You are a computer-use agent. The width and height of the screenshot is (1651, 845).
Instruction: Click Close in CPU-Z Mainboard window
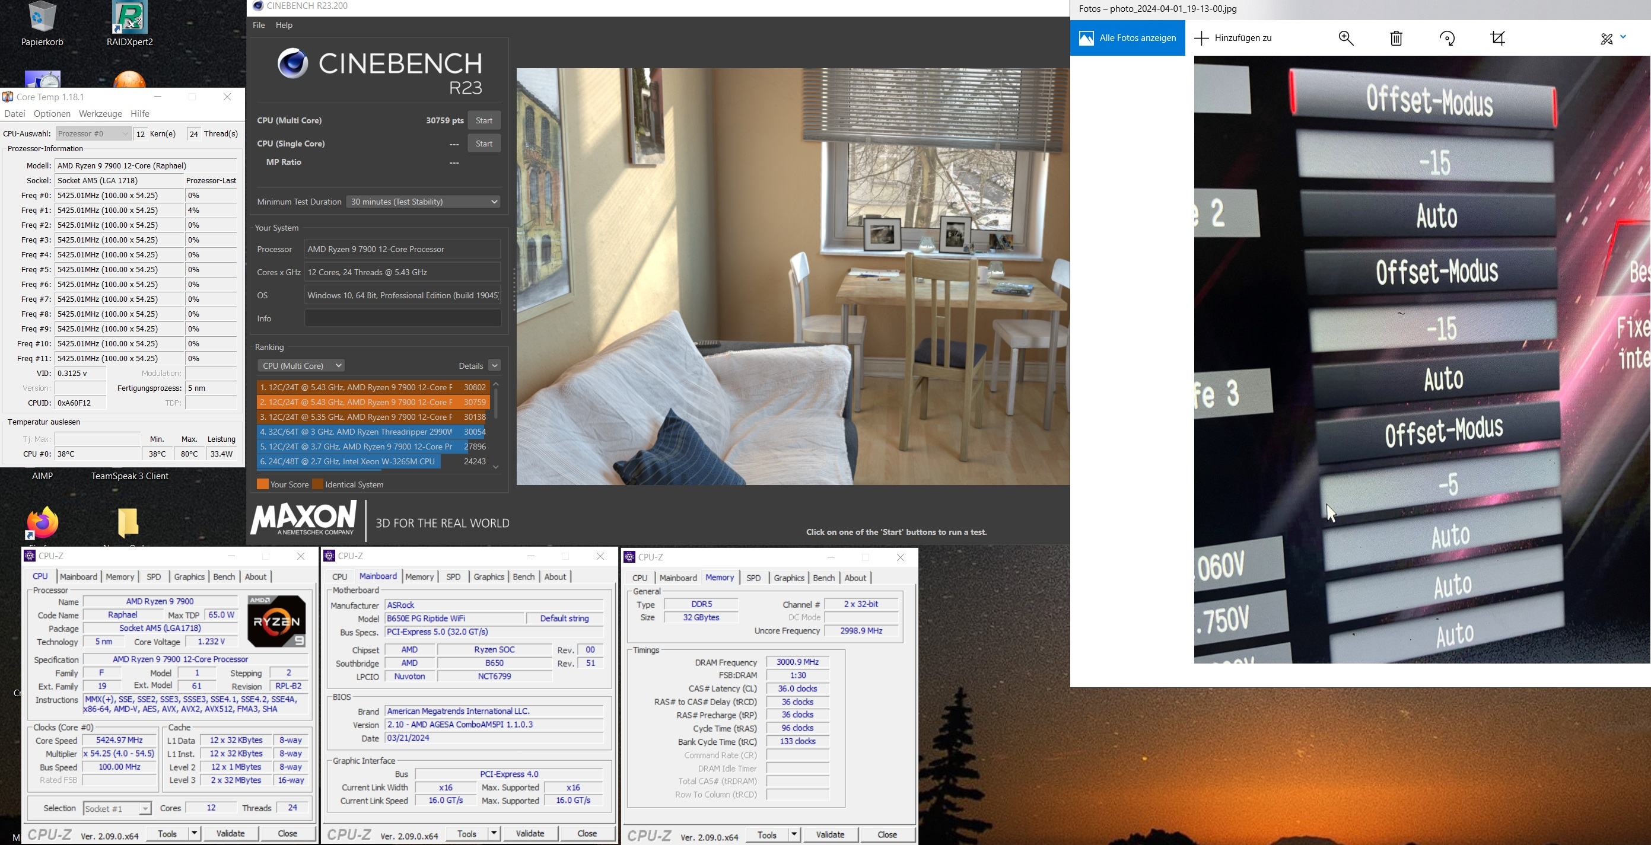point(587,833)
